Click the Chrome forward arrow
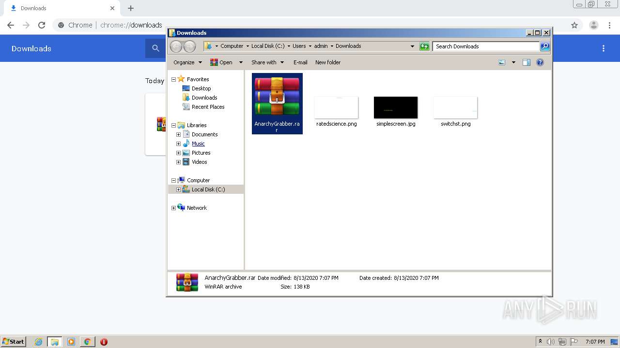 [26, 25]
